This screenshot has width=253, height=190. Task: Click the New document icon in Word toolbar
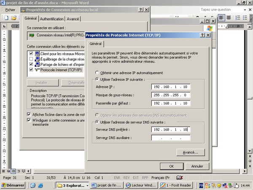point(6,18)
